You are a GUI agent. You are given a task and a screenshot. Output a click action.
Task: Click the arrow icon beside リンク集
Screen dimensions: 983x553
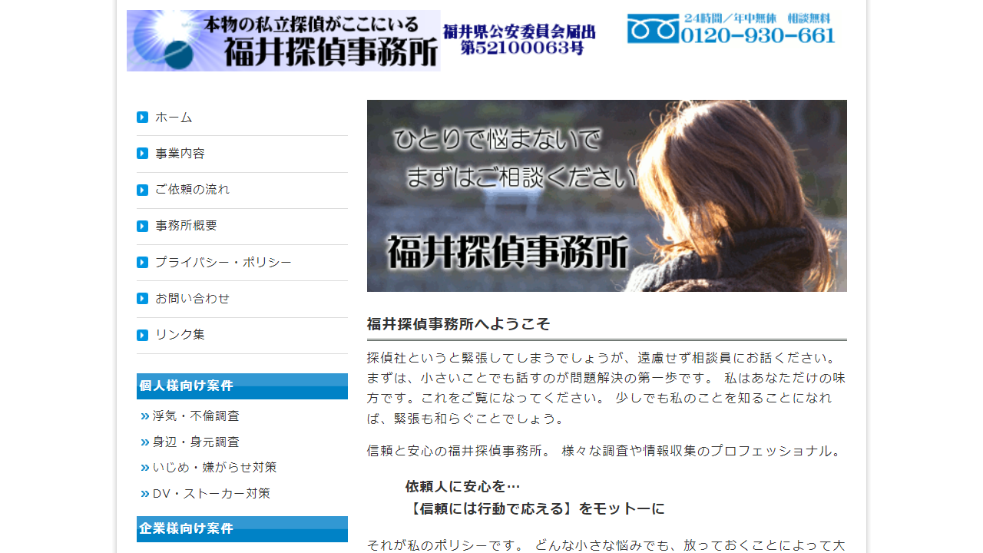click(142, 335)
